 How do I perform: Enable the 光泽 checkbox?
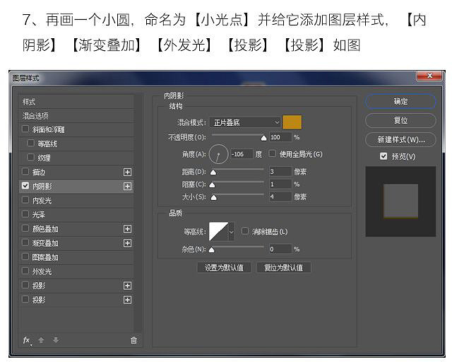pyautogui.click(x=25, y=214)
